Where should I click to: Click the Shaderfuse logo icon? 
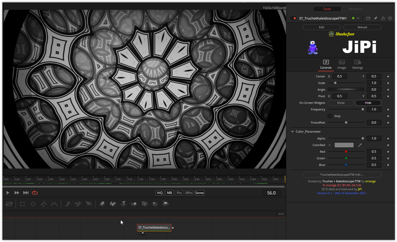[x=331, y=34]
